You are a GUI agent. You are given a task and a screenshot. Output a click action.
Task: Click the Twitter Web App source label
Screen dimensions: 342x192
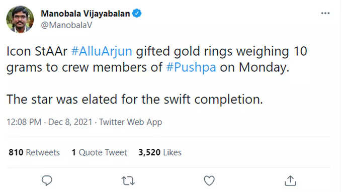pos(130,122)
